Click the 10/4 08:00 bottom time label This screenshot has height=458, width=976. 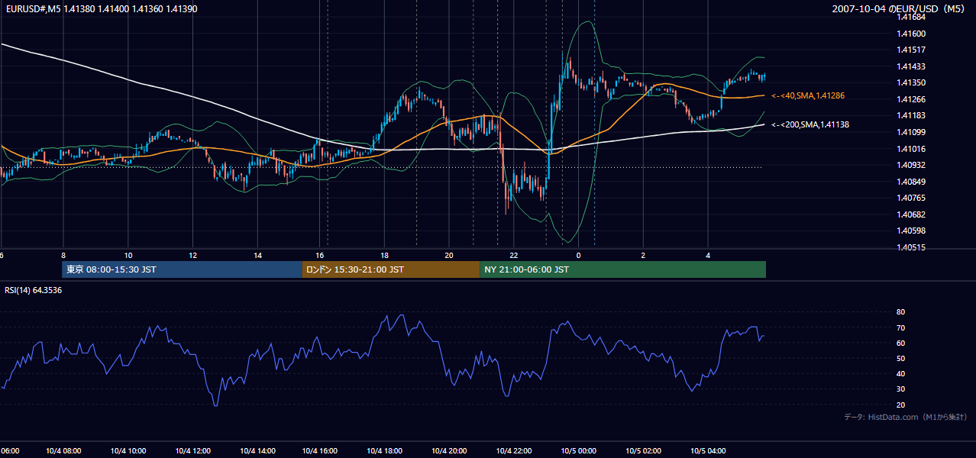point(63,451)
